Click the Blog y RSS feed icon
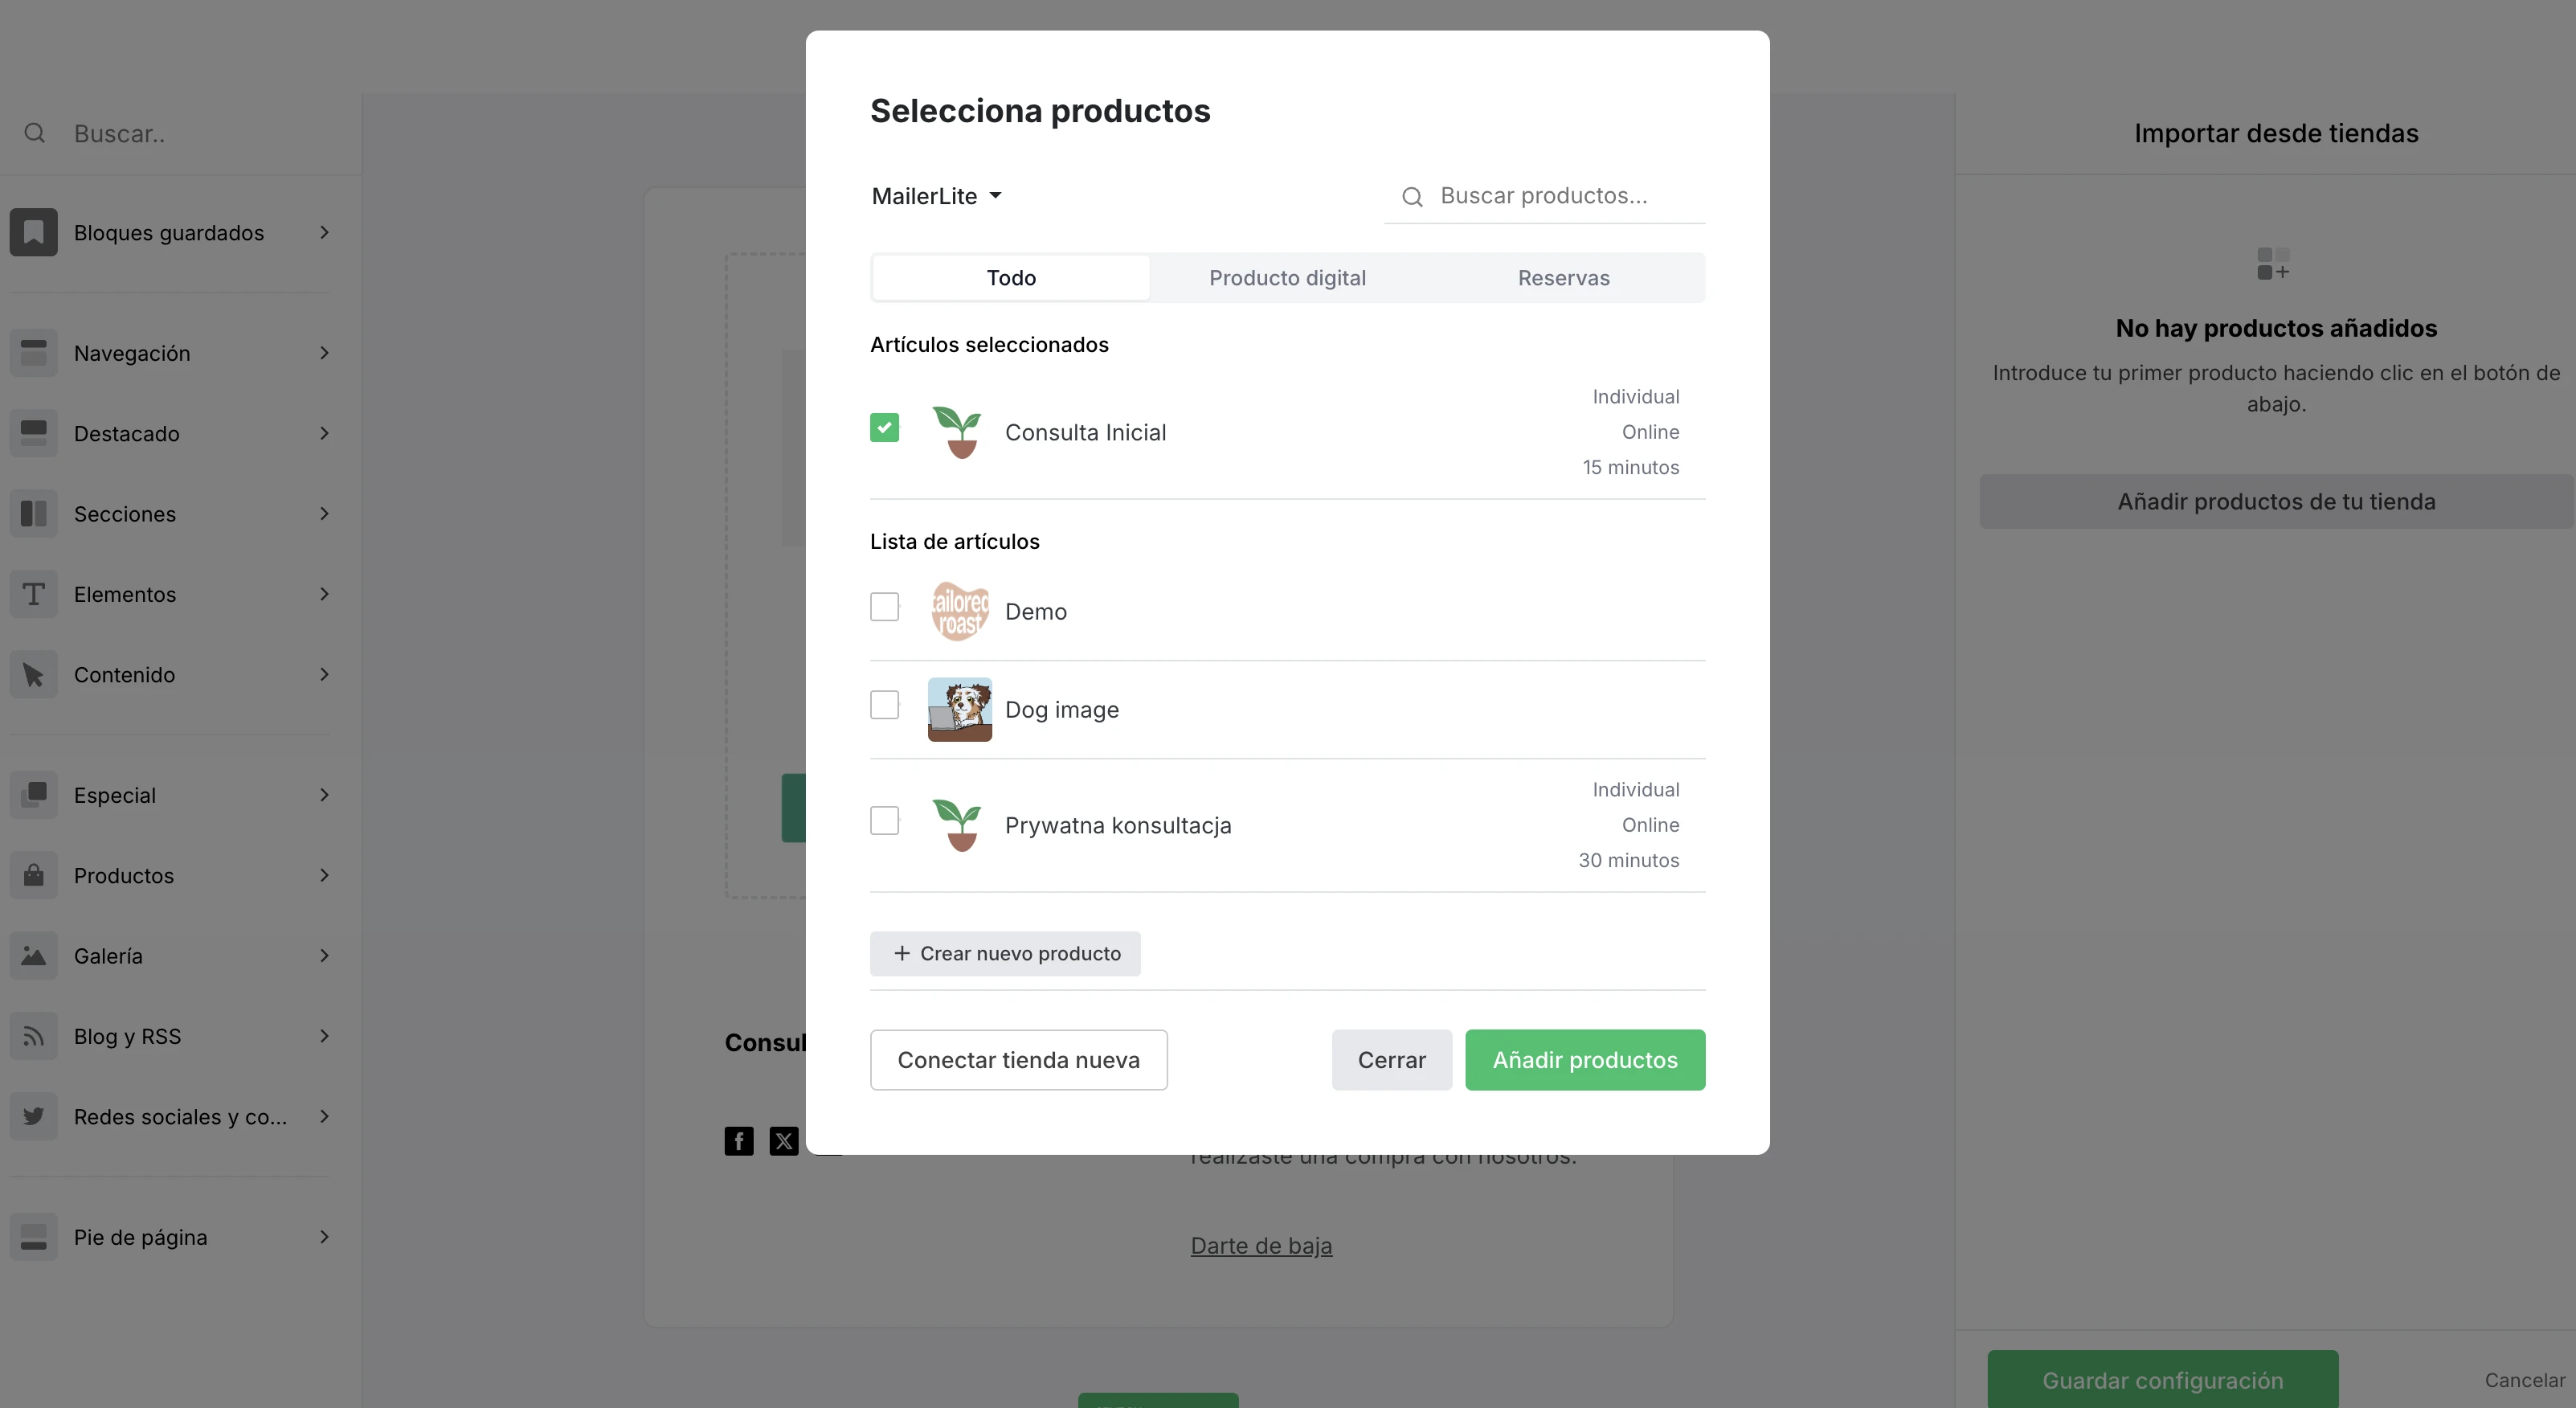2576x1408 pixels. click(33, 1036)
